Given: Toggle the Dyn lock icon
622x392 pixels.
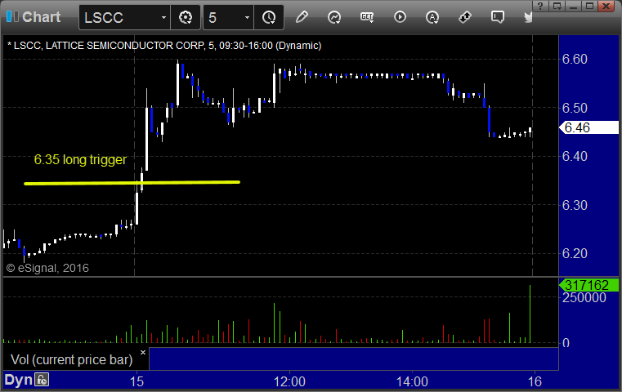Looking at the screenshot, I should tap(42, 380).
